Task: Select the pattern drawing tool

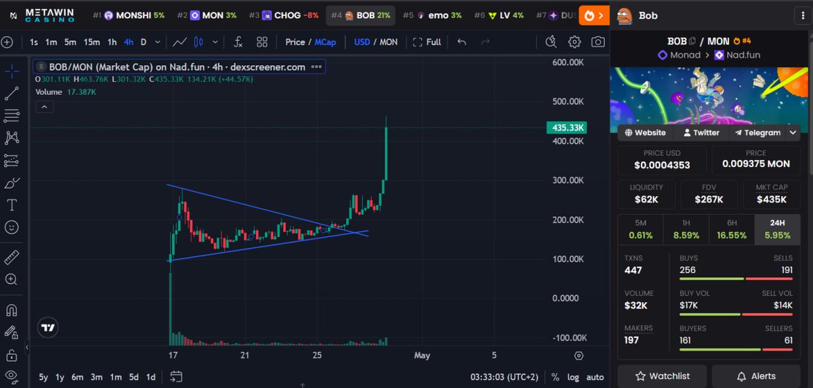Action: click(x=12, y=138)
